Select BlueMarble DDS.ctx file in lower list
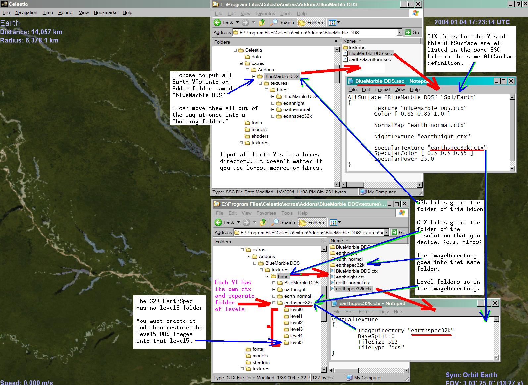This screenshot has width=528, height=385. point(356,271)
